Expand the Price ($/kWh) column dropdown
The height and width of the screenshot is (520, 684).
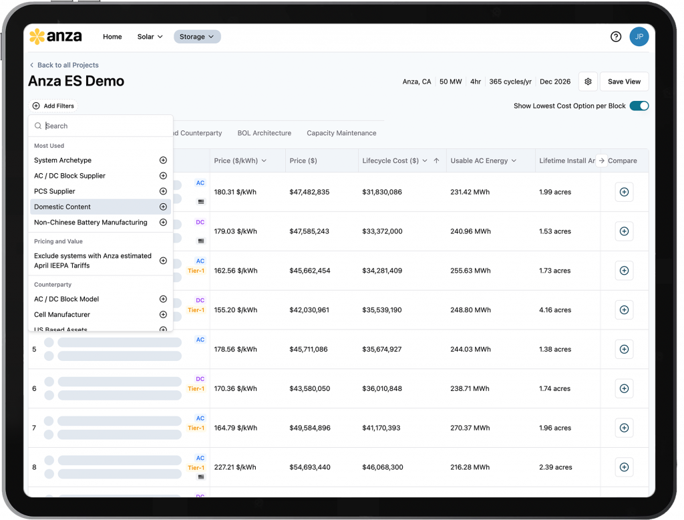[x=264, y=160]
